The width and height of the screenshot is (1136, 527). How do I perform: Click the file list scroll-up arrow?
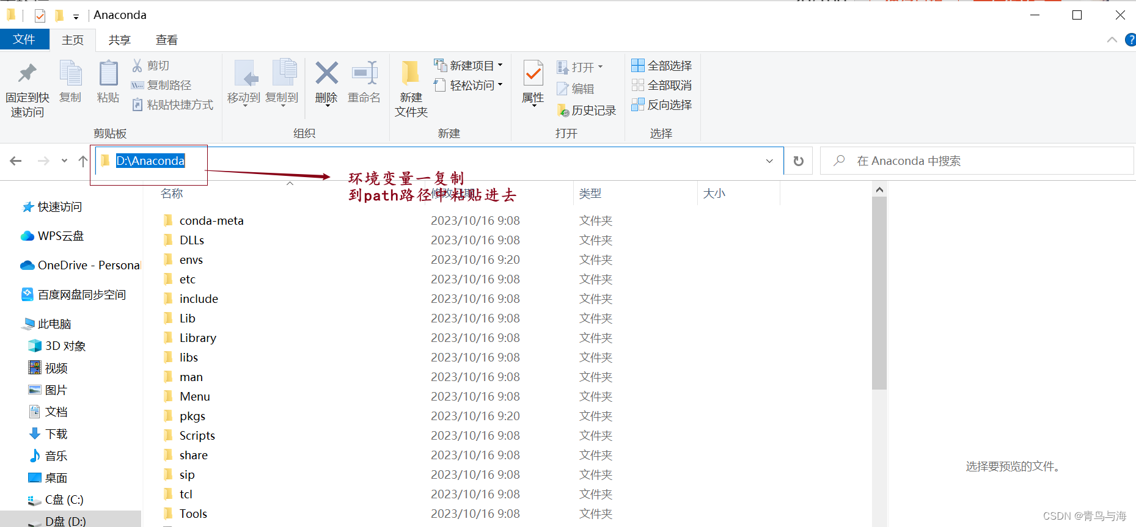[879, 189]
